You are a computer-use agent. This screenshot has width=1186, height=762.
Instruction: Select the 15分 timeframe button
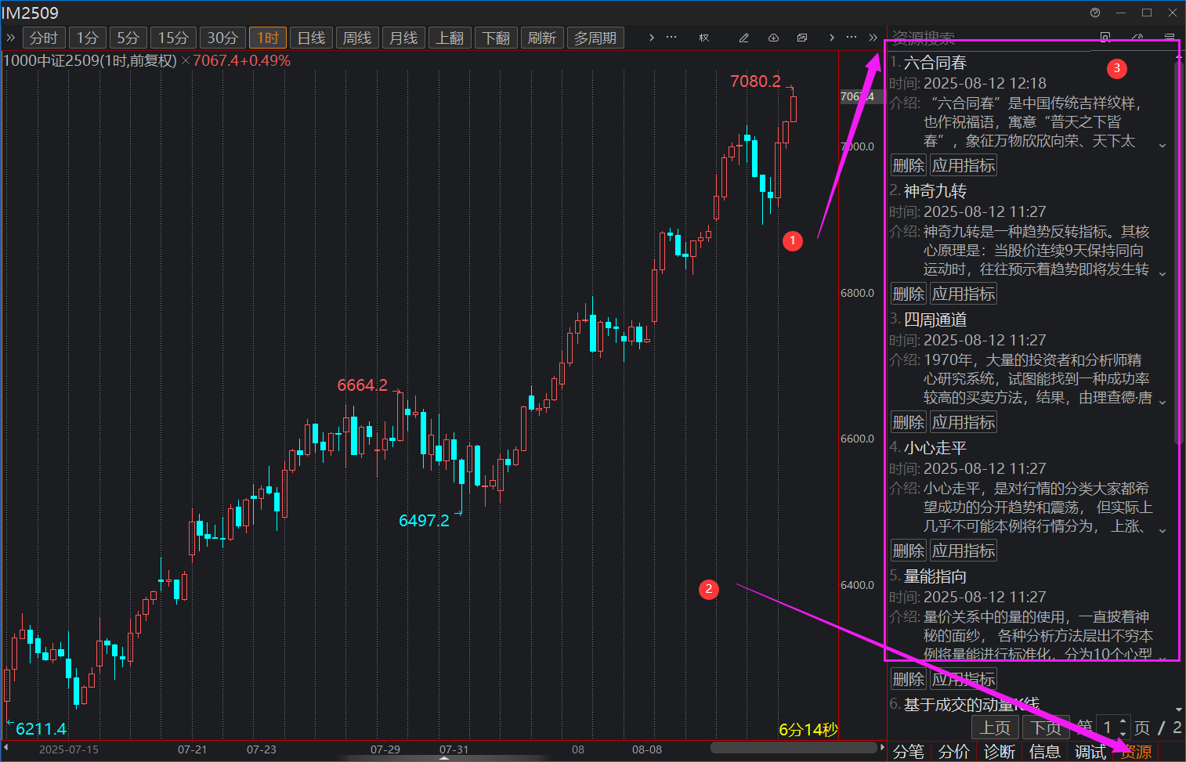point(173,38)
